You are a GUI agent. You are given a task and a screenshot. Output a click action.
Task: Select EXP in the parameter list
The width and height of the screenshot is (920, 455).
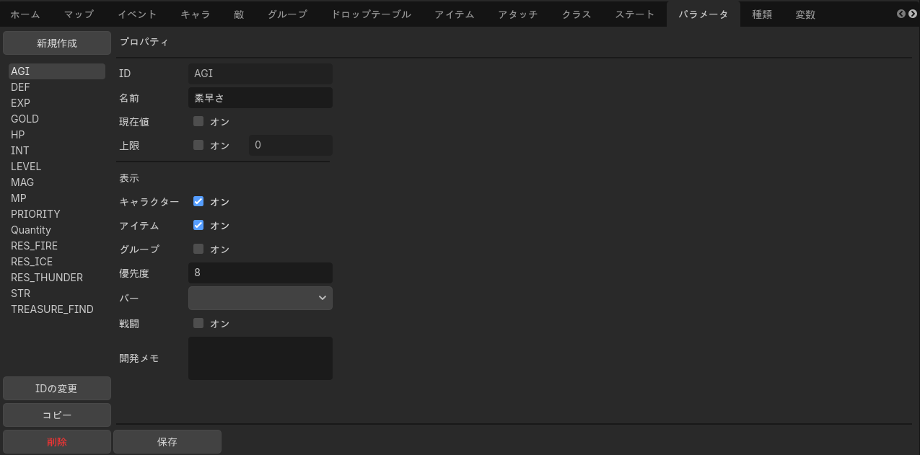pyautogui.click(x=57, y=103)
